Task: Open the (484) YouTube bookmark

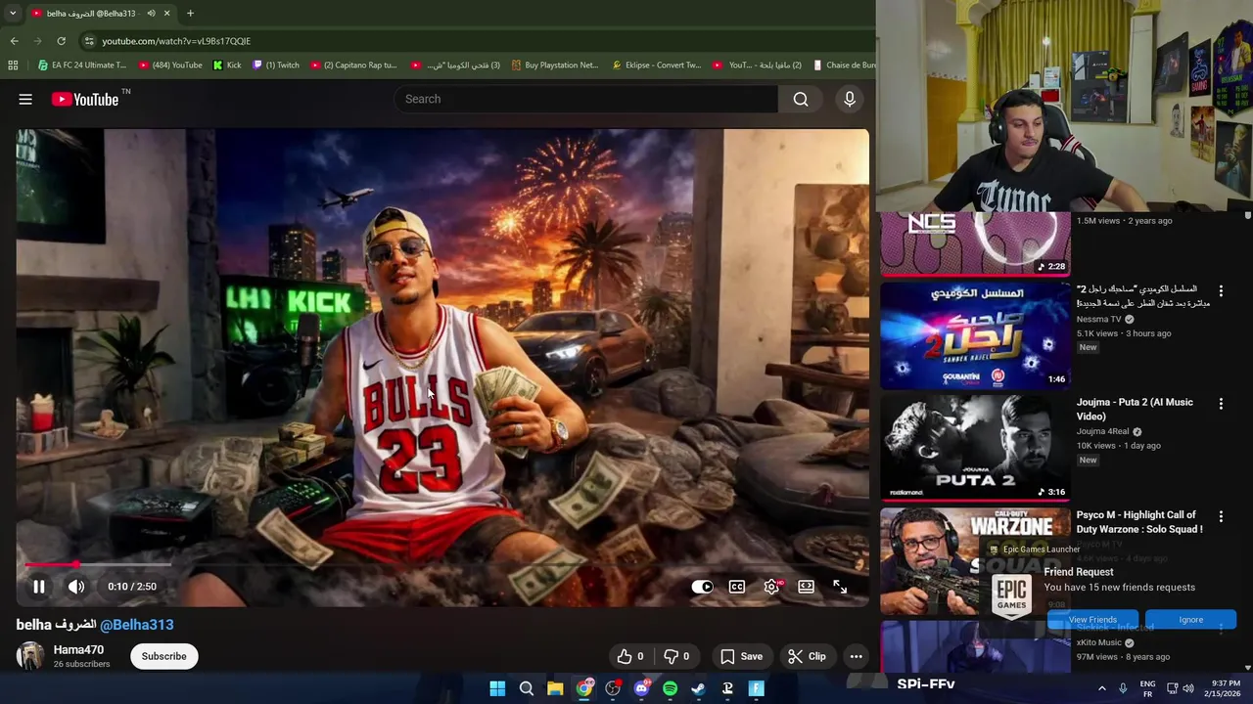Action: pyautogui.click(x=170, y=66)
